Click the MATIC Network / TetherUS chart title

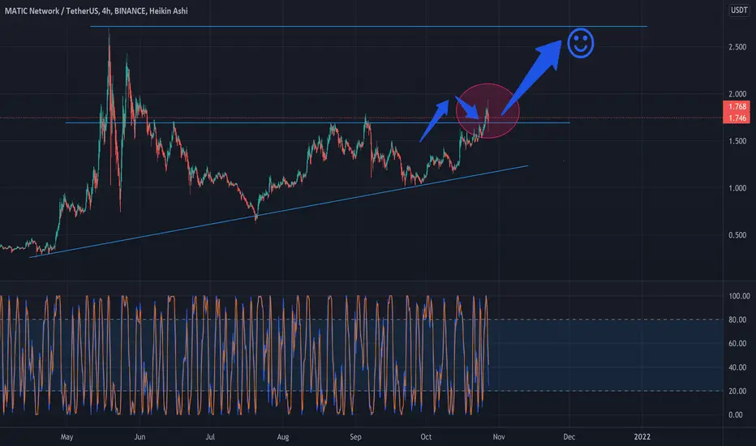[x=96, y=11]
